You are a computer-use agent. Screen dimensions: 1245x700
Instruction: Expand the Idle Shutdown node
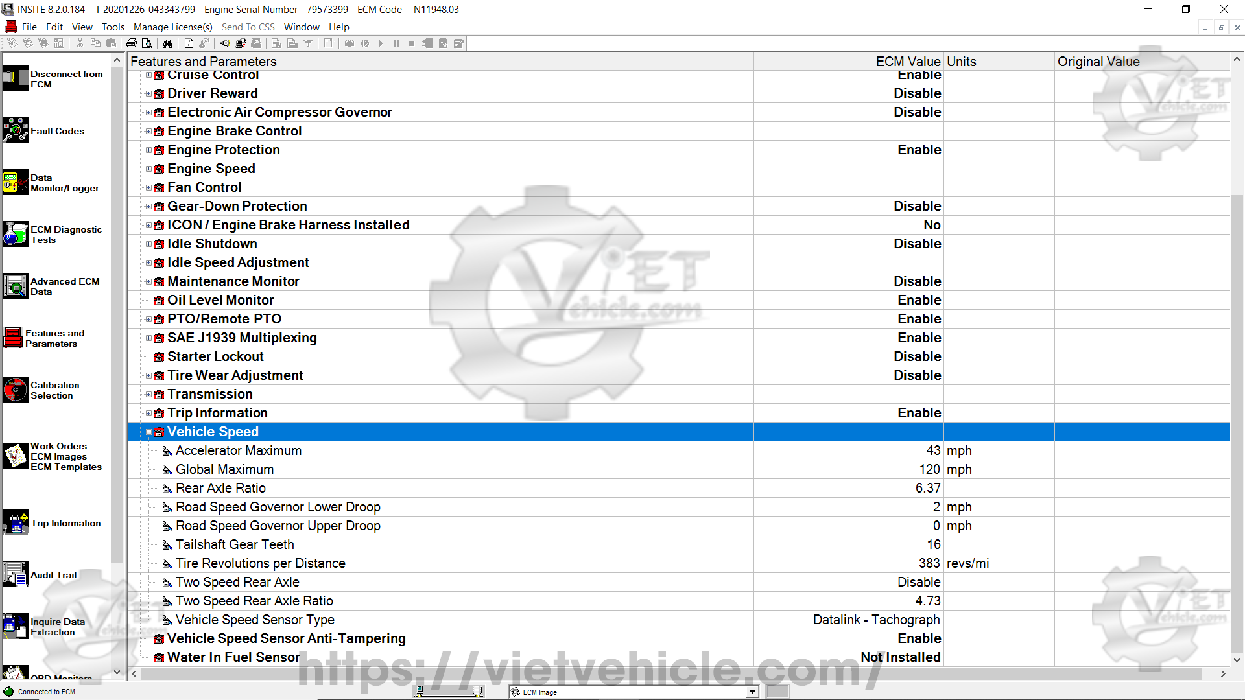pyautogui.click(x=148, y=244)
